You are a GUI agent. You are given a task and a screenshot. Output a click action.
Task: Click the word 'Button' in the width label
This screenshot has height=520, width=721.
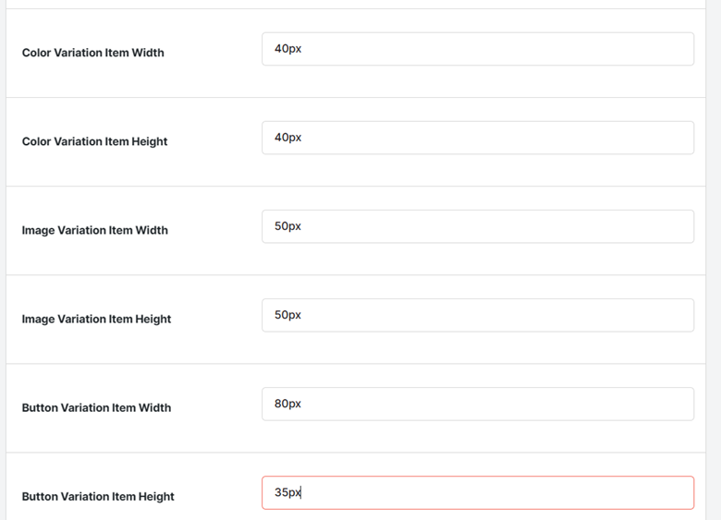pyautogui.click(x=40, y=408)
